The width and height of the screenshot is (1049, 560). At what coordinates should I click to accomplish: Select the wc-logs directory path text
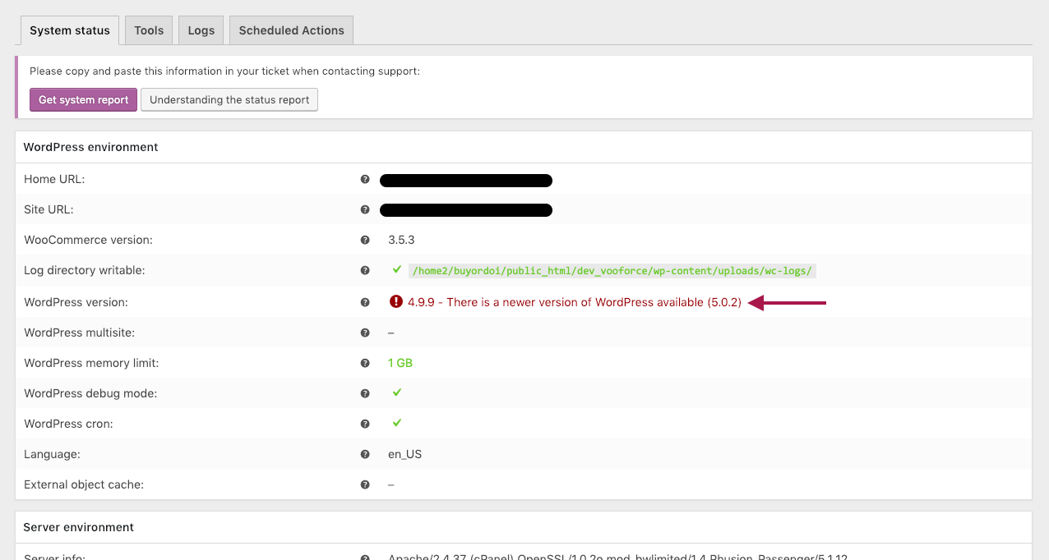point(612,270)
